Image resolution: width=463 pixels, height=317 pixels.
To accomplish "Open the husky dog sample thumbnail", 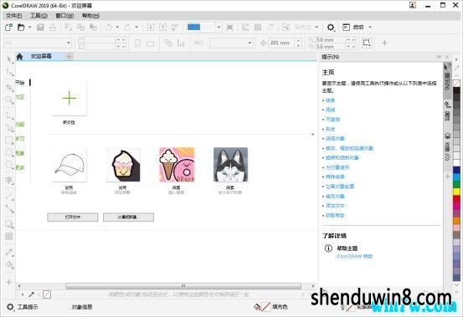I will [x=230, y=165].
